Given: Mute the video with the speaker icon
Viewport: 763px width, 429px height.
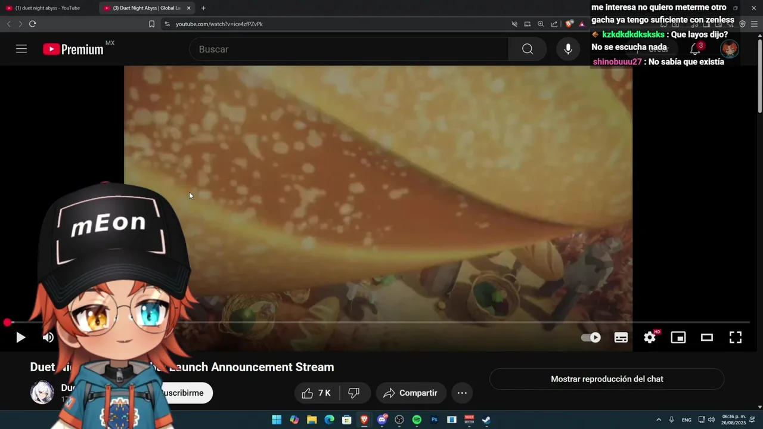Looking at the screenshot, I should [48, 337].
